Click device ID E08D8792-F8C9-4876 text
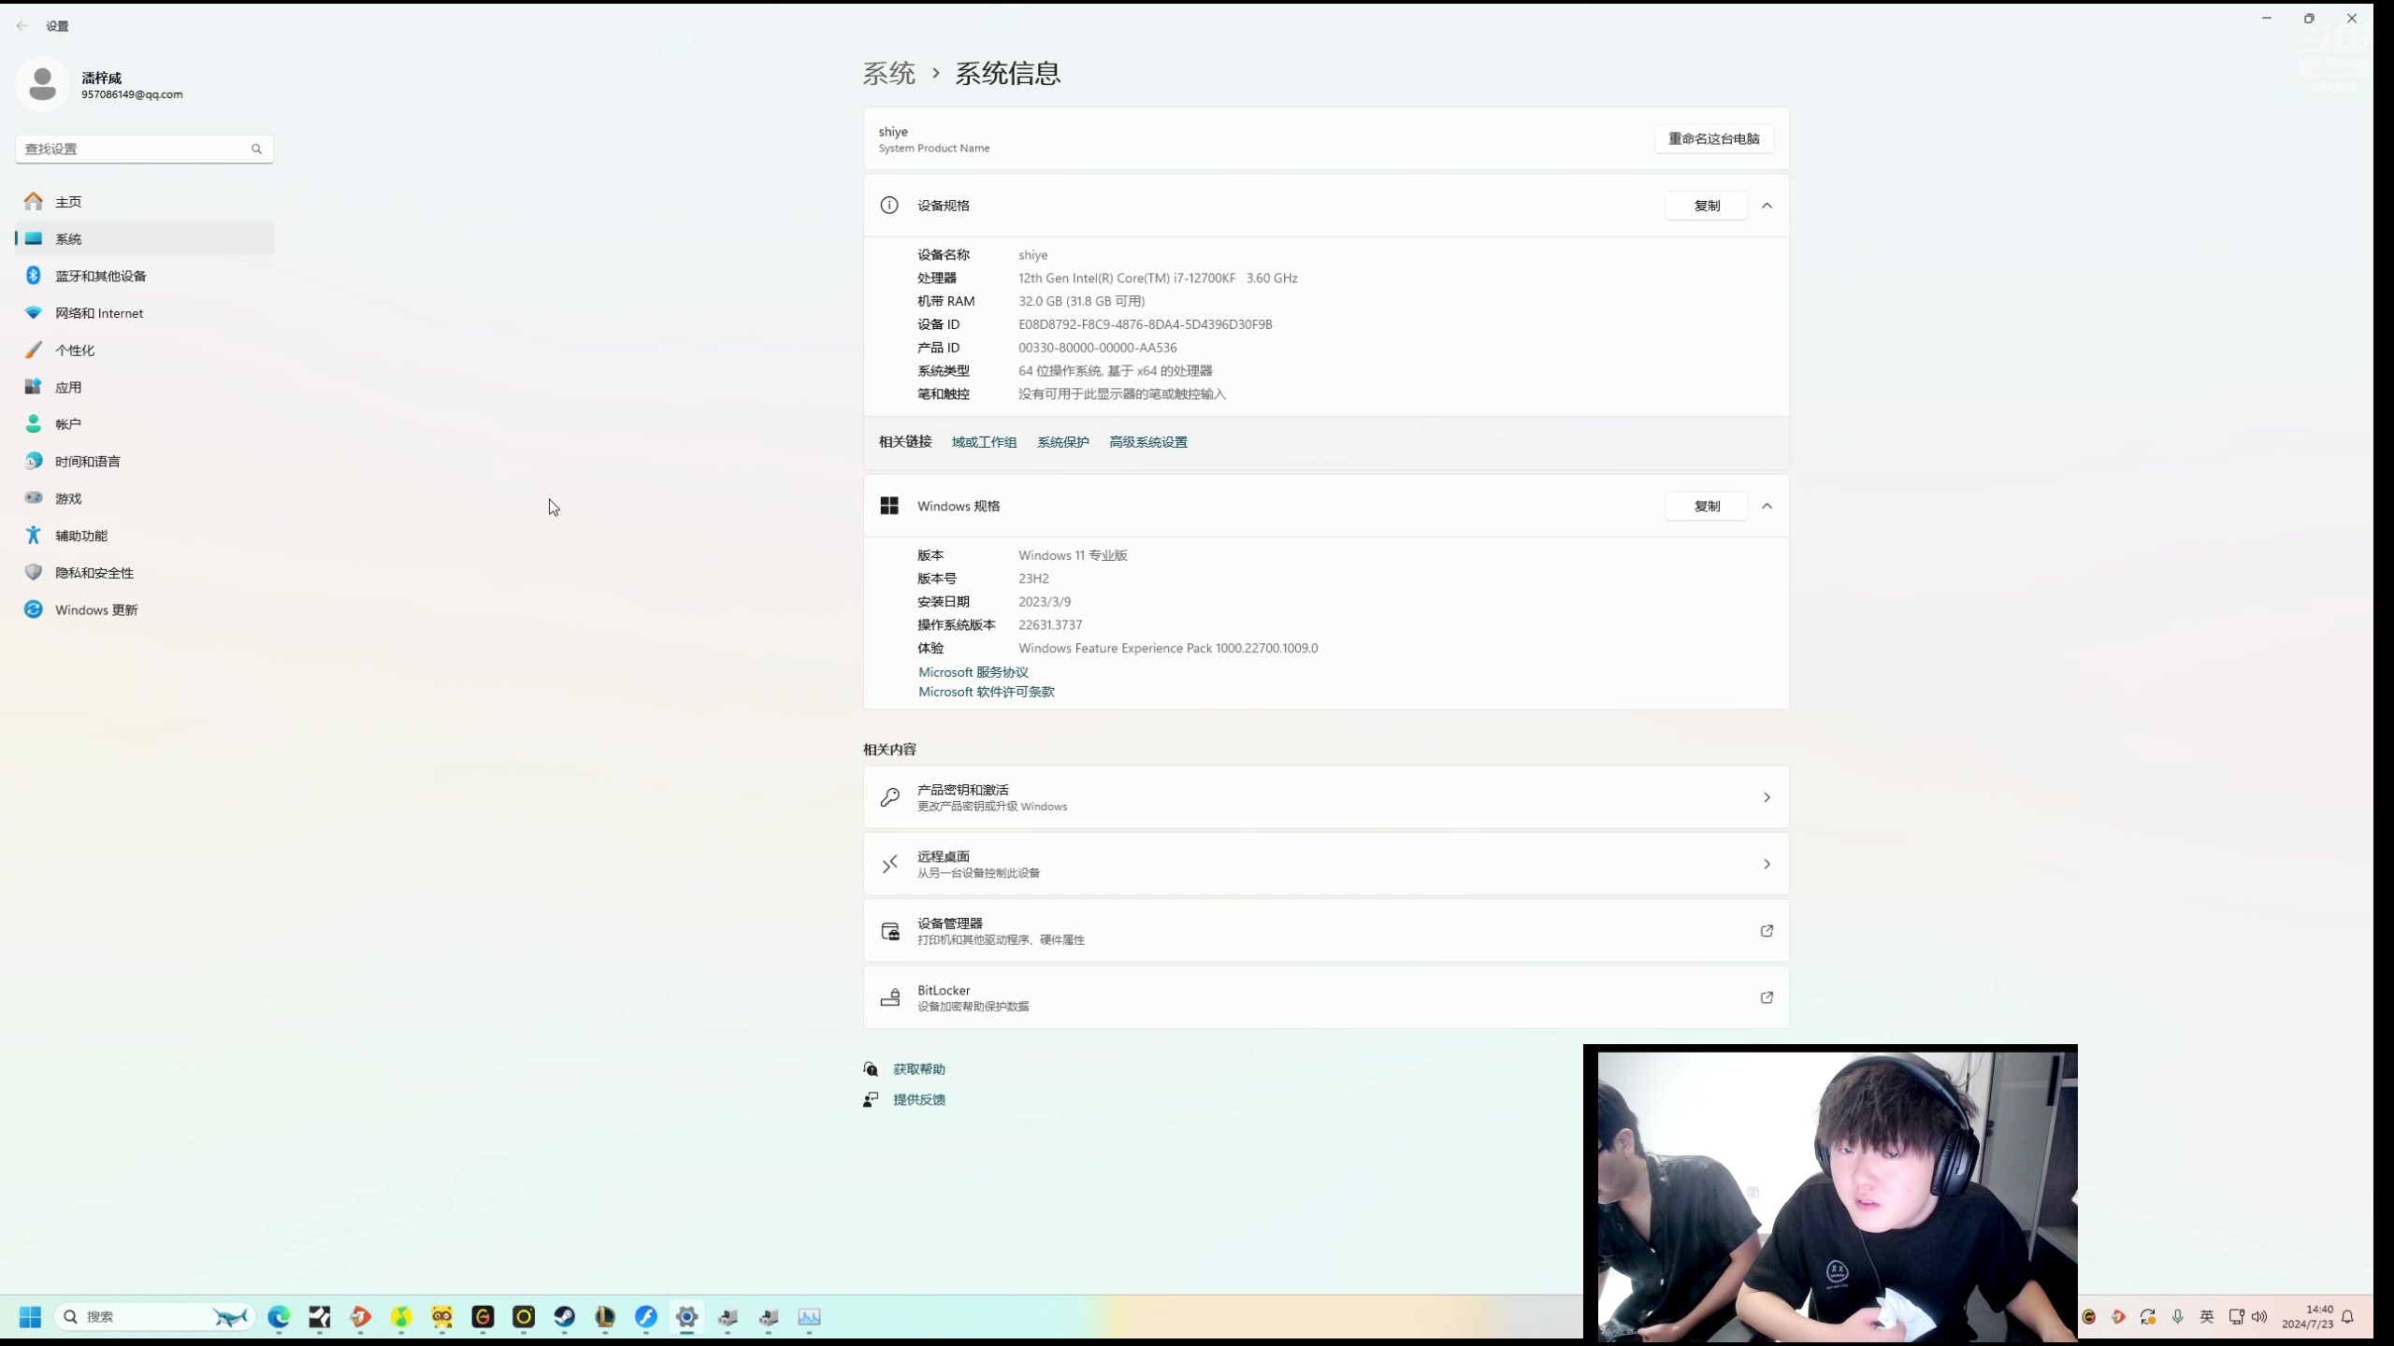Viewport: 2394px width, 1346px height. tap(1145, 324)
